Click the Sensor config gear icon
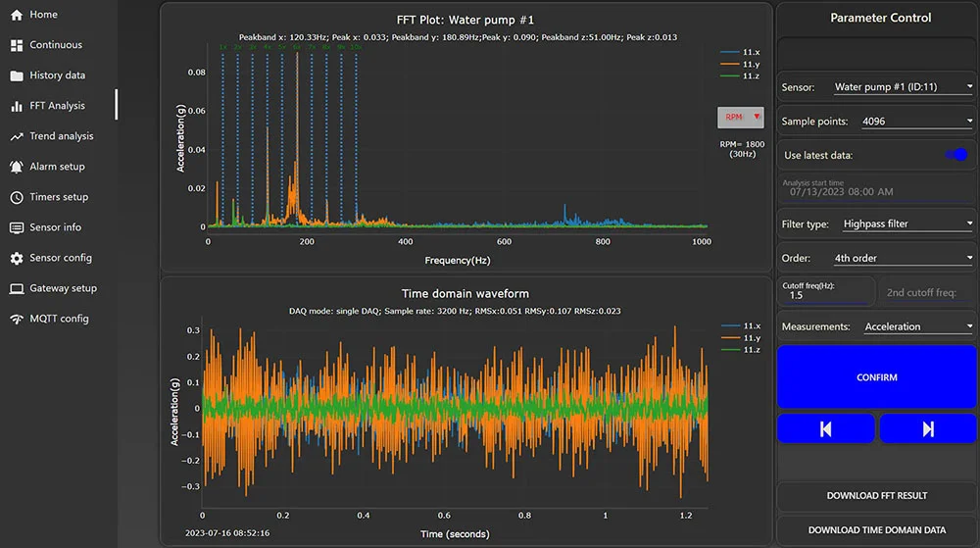The width and height of the screenshot is (980, 548). [x=16, y=258]
